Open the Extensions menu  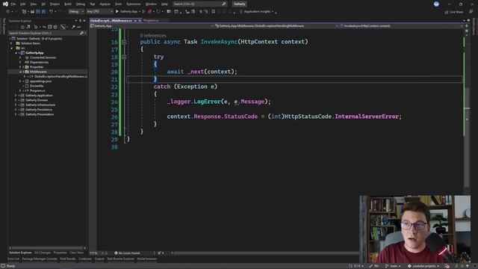click(x=134, y=4)
